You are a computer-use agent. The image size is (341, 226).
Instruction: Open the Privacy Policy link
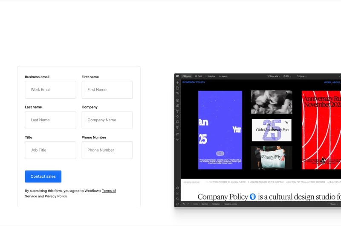pos(56,196)
